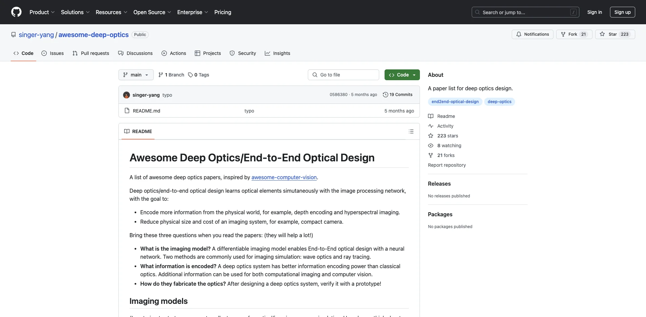Open the README.md file
Screen dimensions: 646x317
[x=146, y=111]
